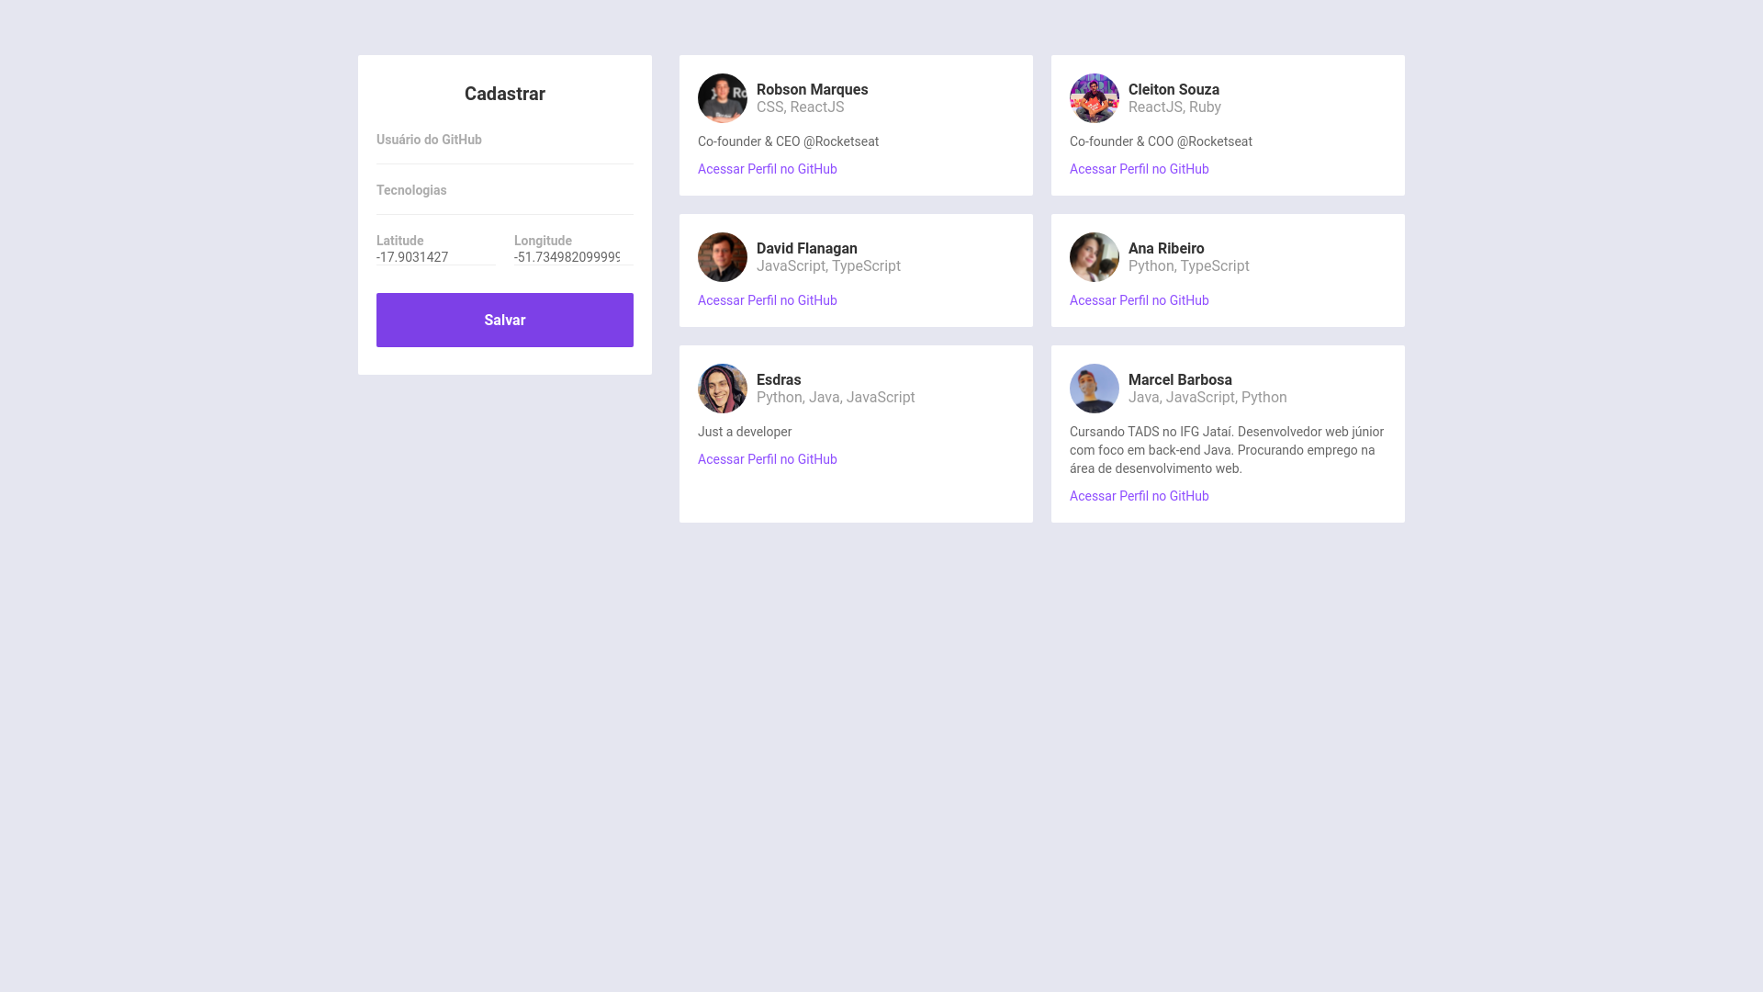1763x992 pixels.
Task: Click Cleiton Souza's avatar photo
Action: (1095, 98)
